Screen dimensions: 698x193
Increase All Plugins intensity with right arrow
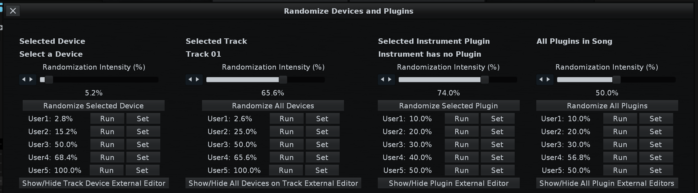point(549,80)
